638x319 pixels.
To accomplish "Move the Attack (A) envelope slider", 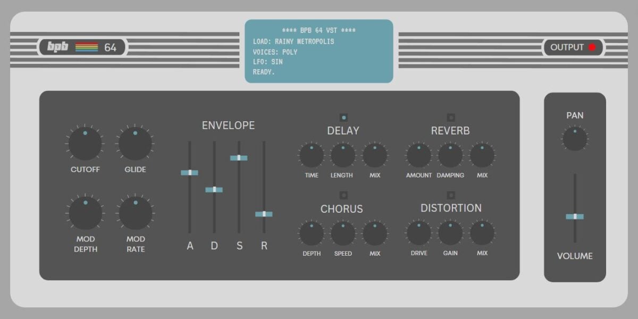I will (x=190, y=172).
